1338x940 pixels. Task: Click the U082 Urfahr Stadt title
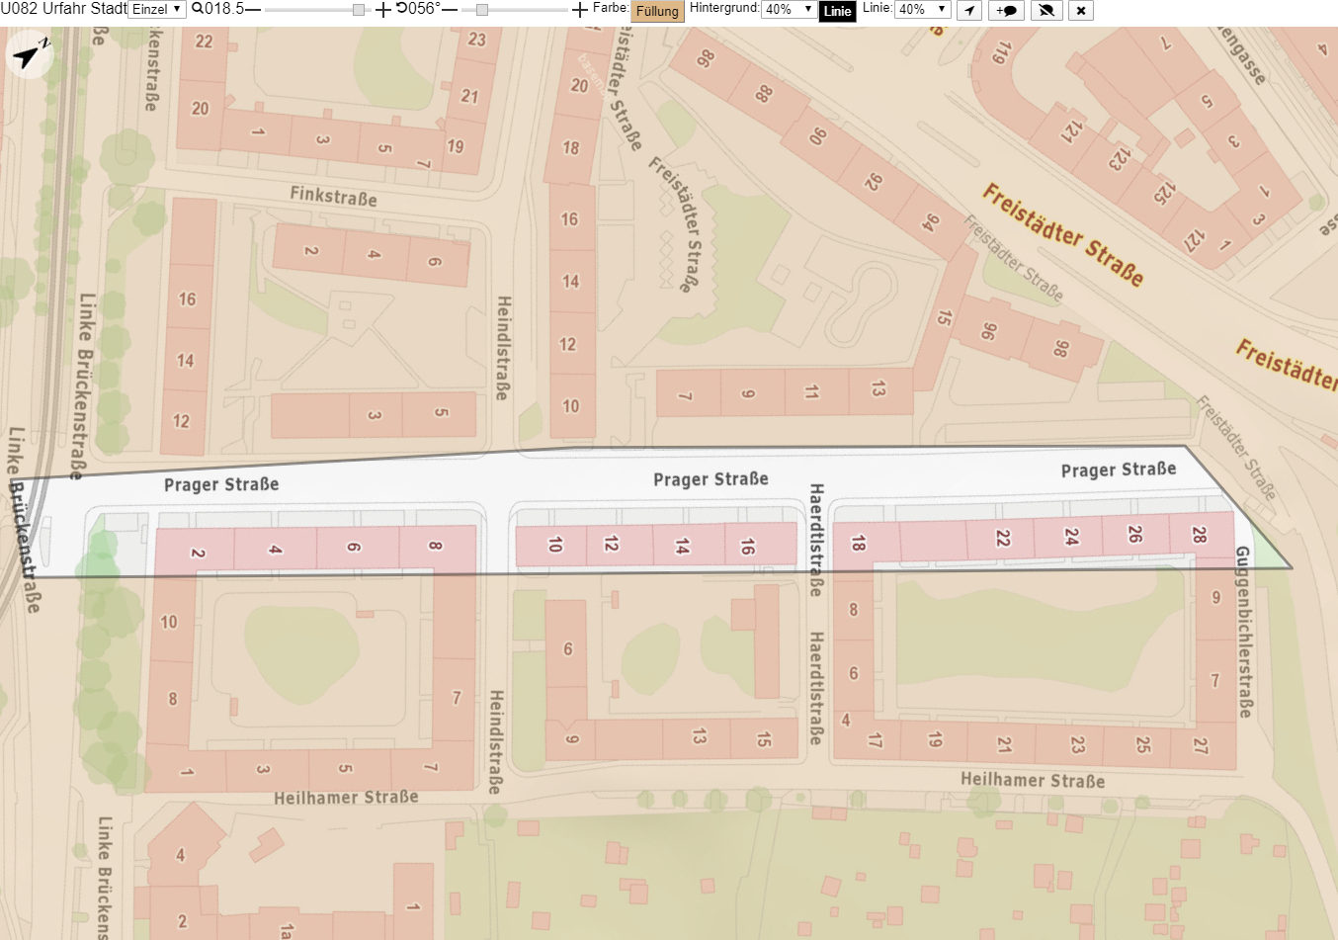click(64, 9)
